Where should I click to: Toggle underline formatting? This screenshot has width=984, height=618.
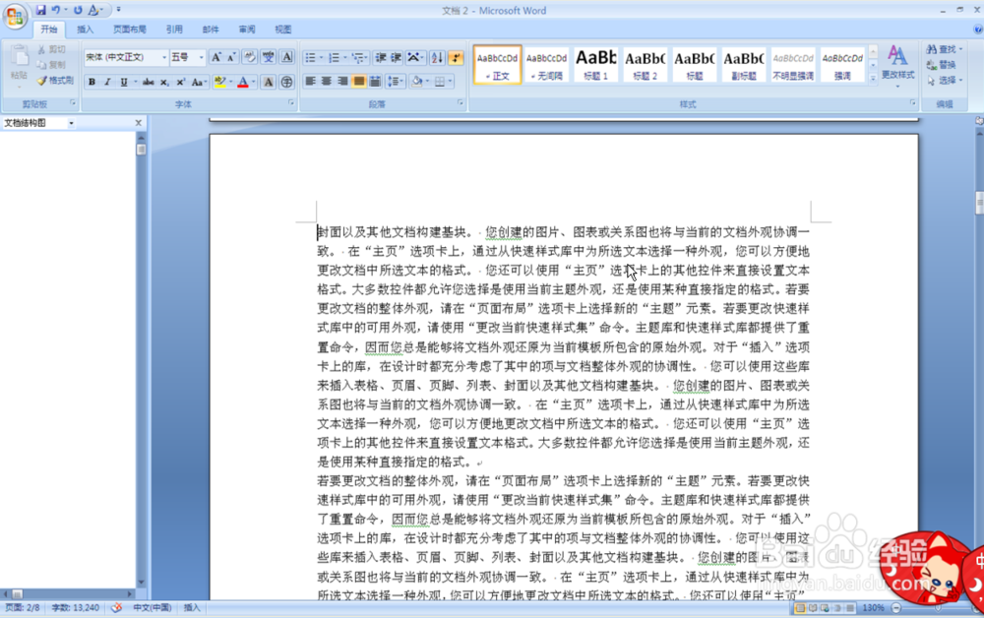(124, 83)
